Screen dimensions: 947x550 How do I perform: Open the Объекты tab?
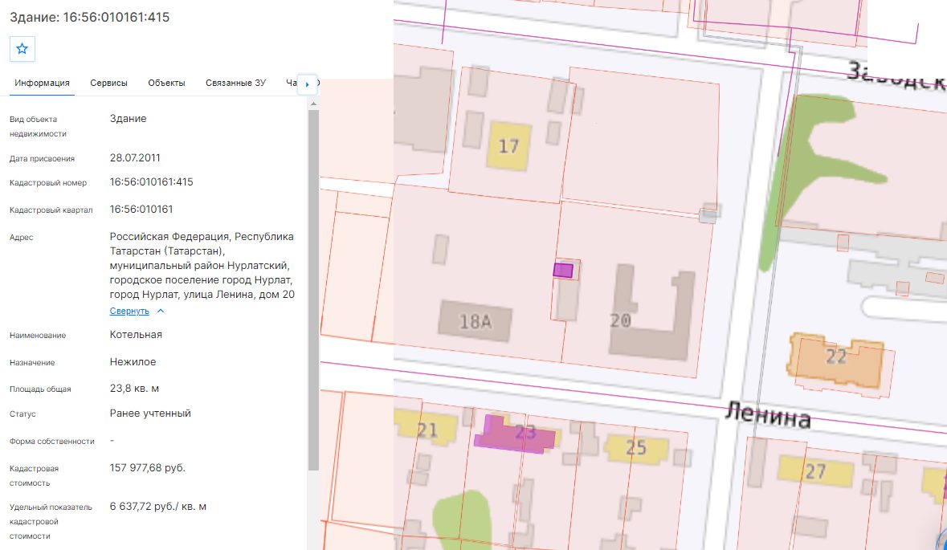tap(167, 83)
